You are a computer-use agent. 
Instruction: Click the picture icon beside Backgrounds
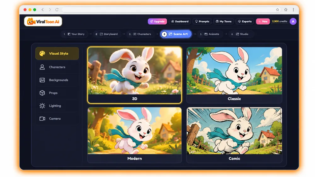[42, 80]
